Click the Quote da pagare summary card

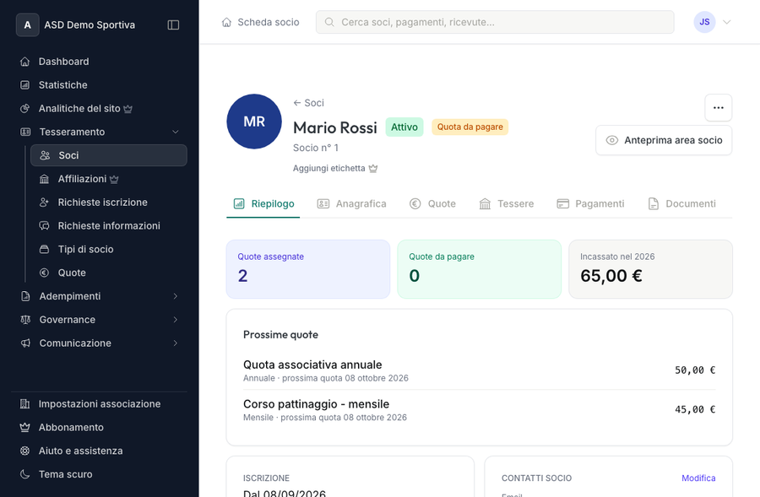480,269
